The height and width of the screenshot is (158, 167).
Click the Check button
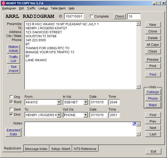[120, 16]
